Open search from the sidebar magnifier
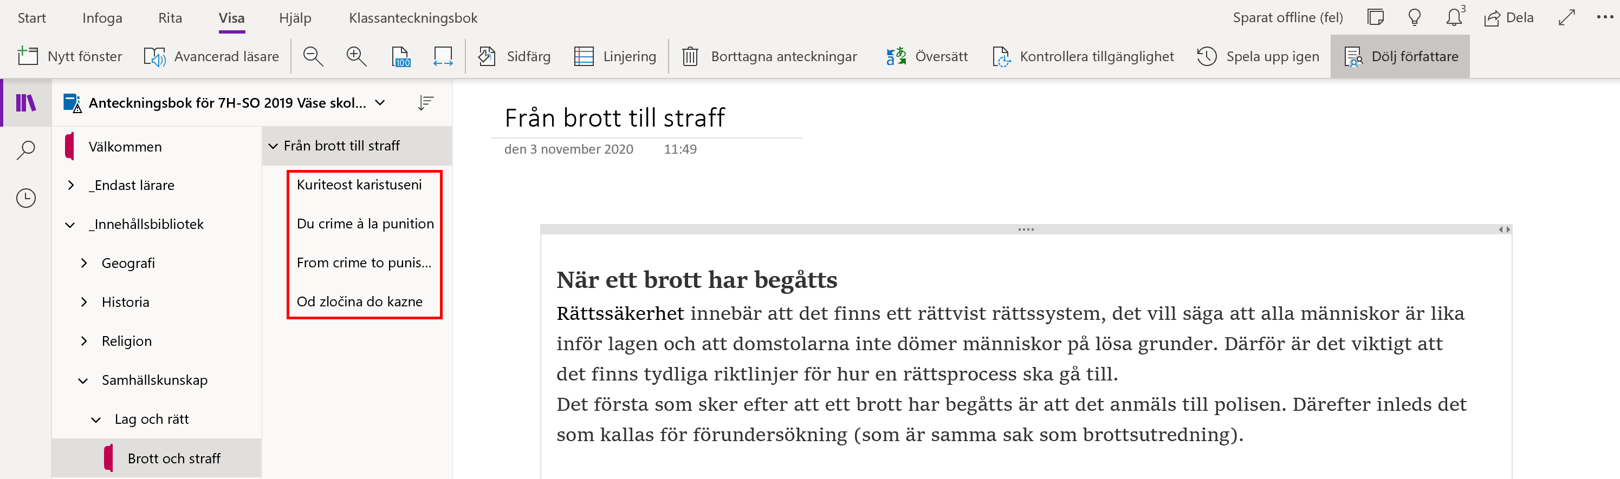Viewport: 1620px width, 479px height. point(26,150)
